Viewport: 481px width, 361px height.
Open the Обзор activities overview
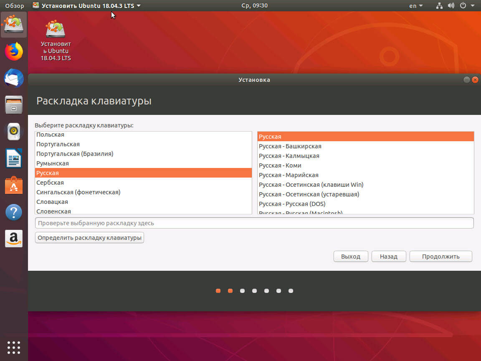point(15,5)
